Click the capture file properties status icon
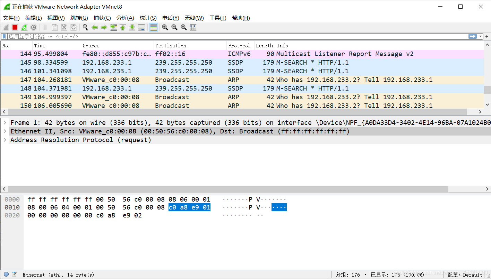Viewport: 491px width, 279px height. pos(15,274)
